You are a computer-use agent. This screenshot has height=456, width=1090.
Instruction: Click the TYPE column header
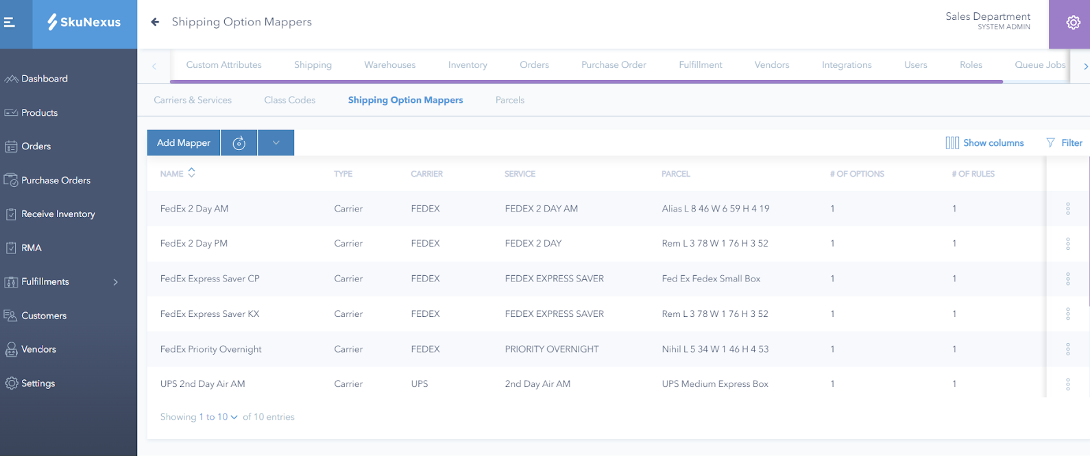tap(343, 174)
